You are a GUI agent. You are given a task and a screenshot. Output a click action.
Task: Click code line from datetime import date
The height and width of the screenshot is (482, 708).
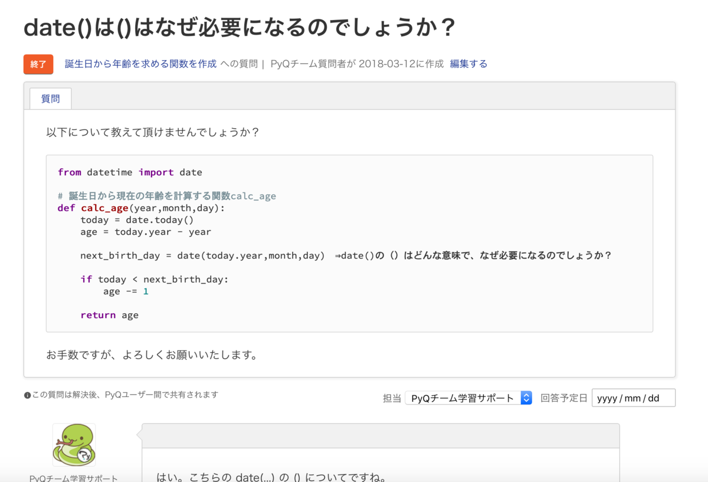(x=130, y=172)
